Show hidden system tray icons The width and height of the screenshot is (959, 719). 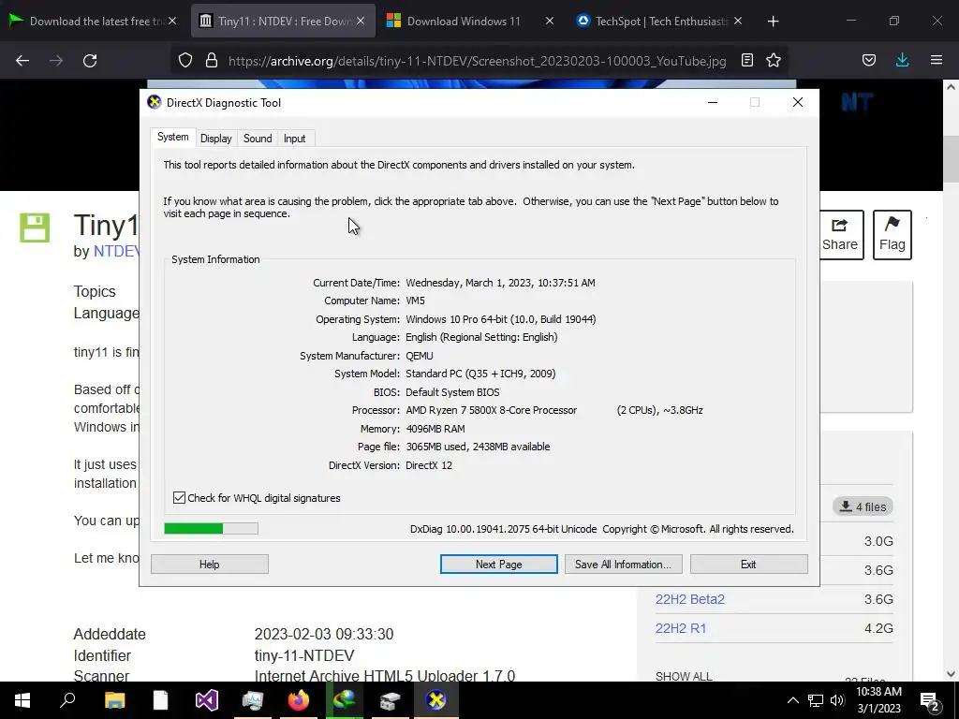[792, 700]
